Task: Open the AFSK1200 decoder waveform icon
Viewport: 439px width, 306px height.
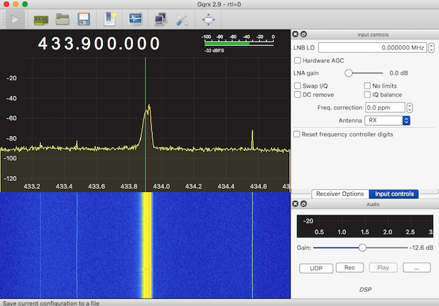Action: (135, 19)
